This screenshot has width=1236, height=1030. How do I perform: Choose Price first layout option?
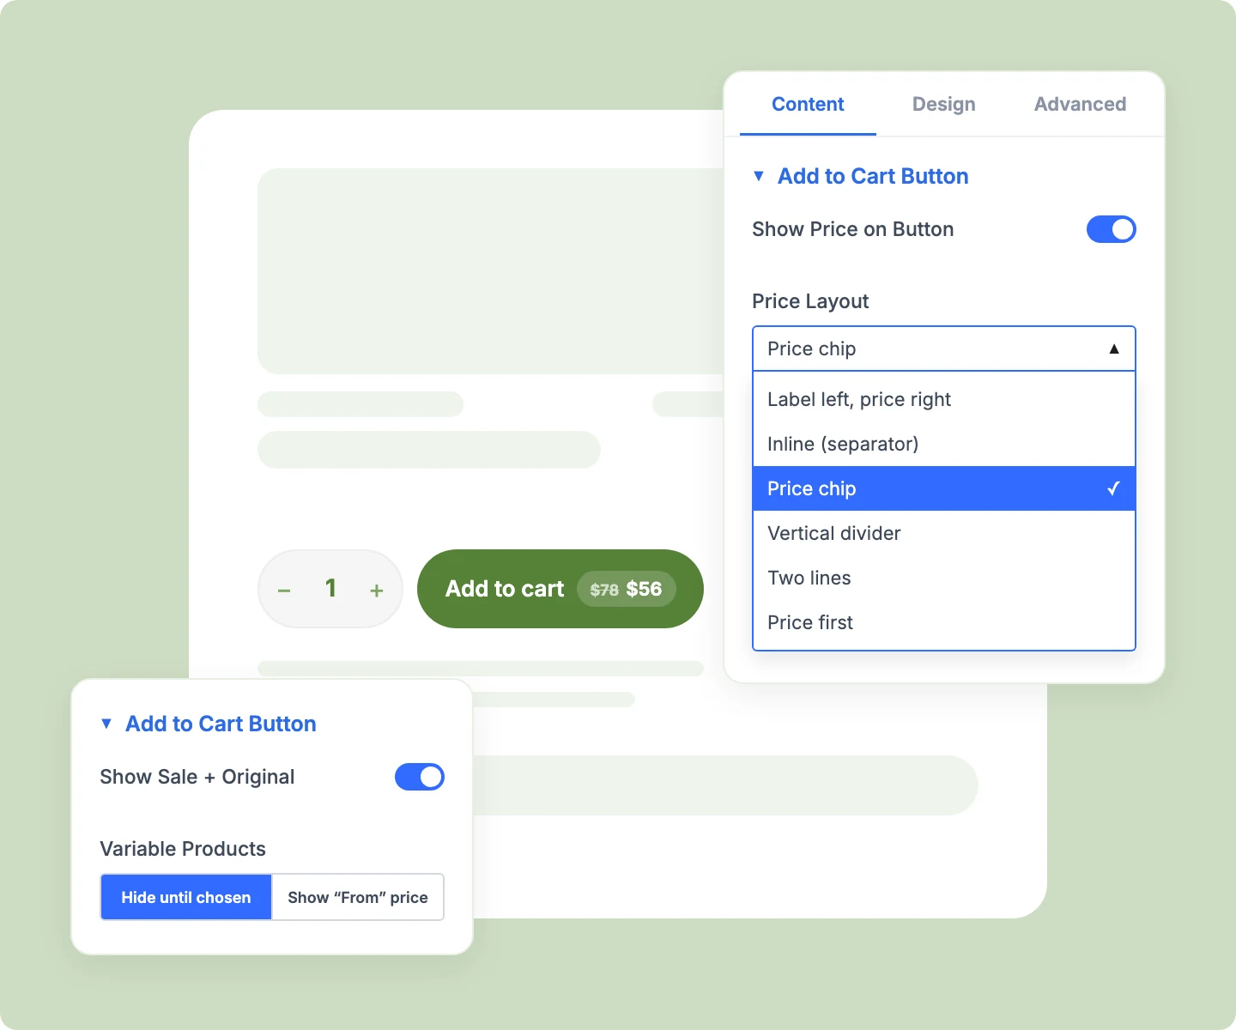944,622
